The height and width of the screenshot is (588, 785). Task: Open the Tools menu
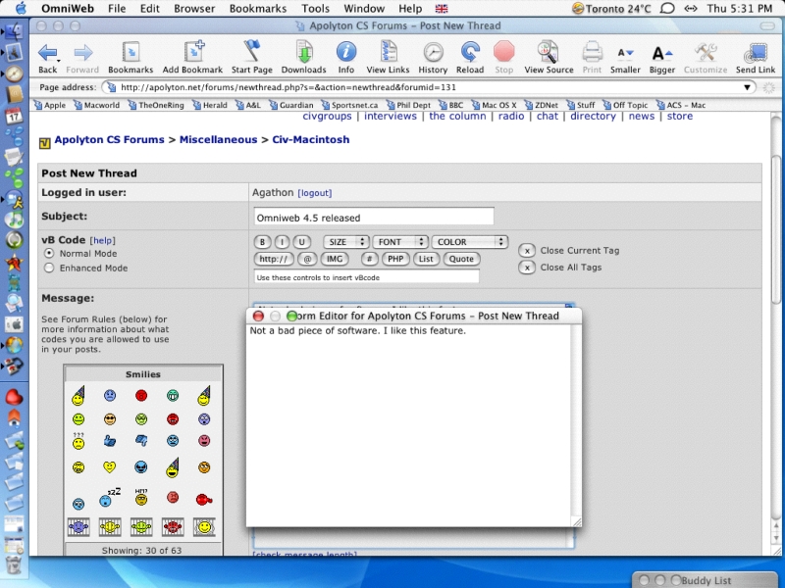[x=315, y=8]
